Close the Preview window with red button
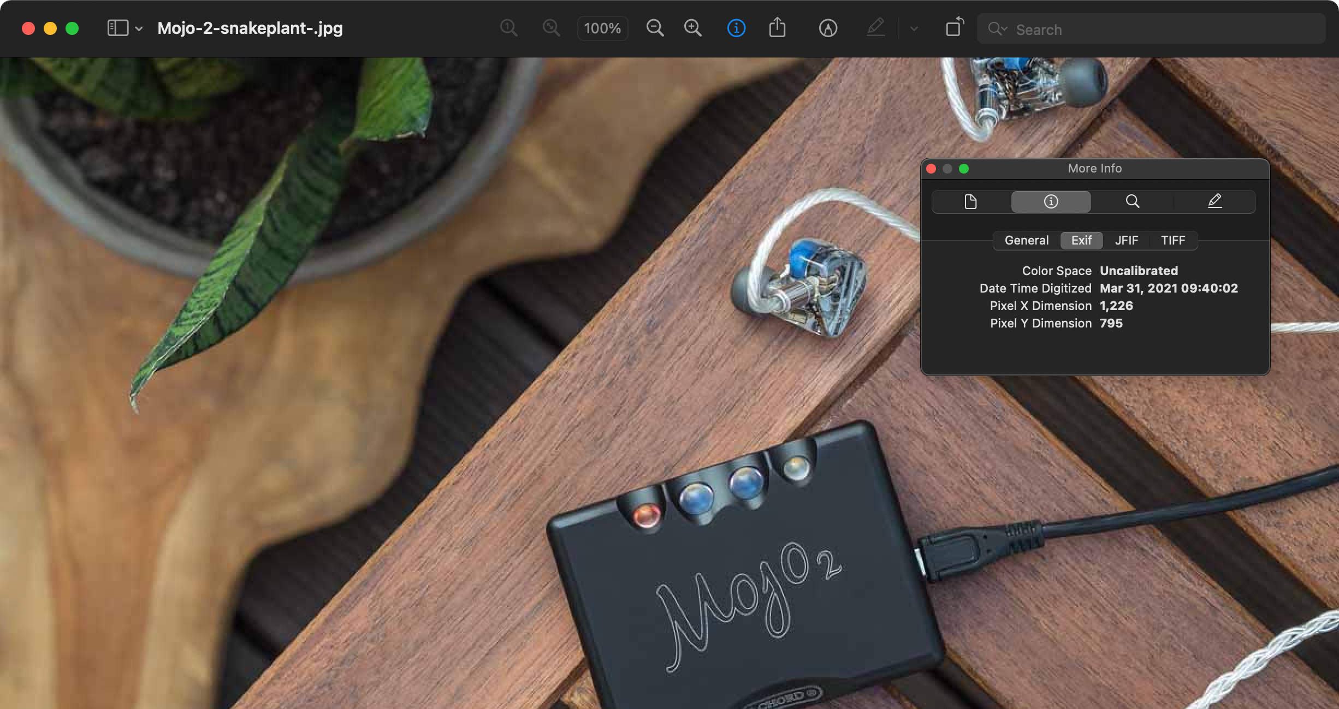Image resolution: width=1339 pixels, height=709 pixels. pyautogui.click(x=28, y=28)
